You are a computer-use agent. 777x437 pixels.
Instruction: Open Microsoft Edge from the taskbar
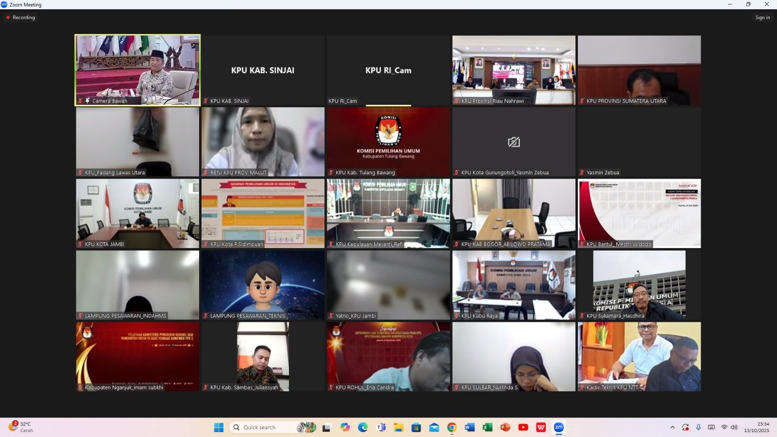pyautogui.click(x=363, y=427)
